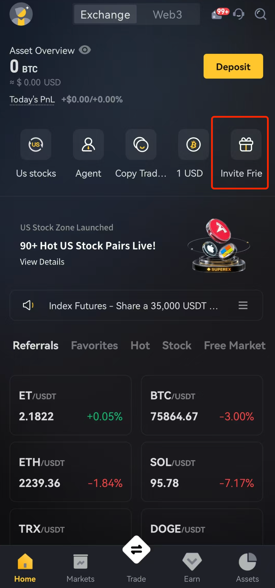Open the Invite Friends gift icon

tap(246, 144)
